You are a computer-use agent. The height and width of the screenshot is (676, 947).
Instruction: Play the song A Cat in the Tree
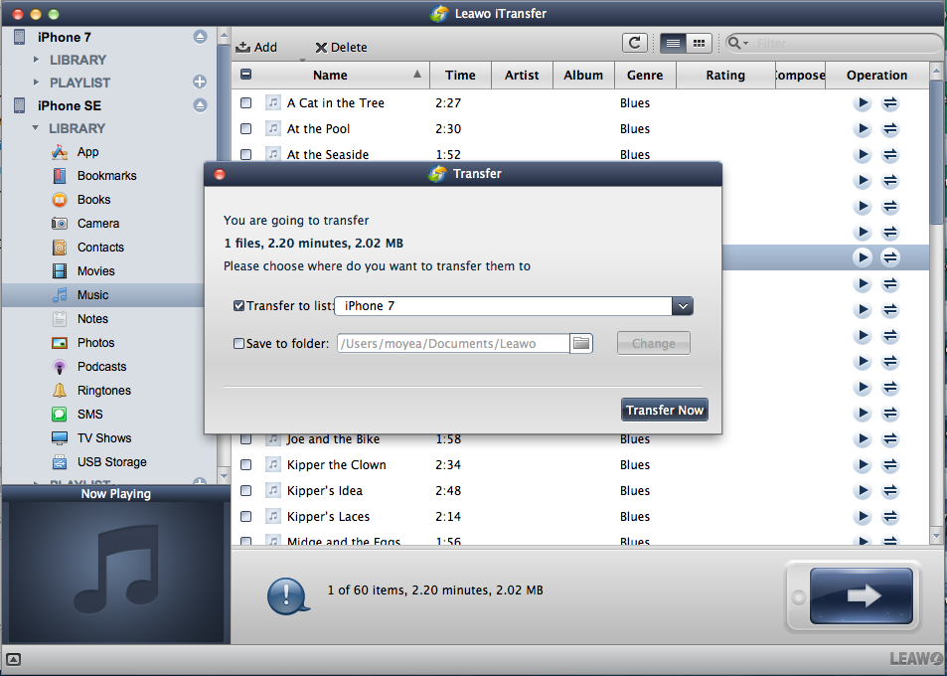[863, 103]
